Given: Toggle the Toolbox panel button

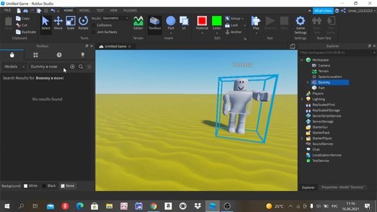Looking at the screenshot, I should [154, 23].
